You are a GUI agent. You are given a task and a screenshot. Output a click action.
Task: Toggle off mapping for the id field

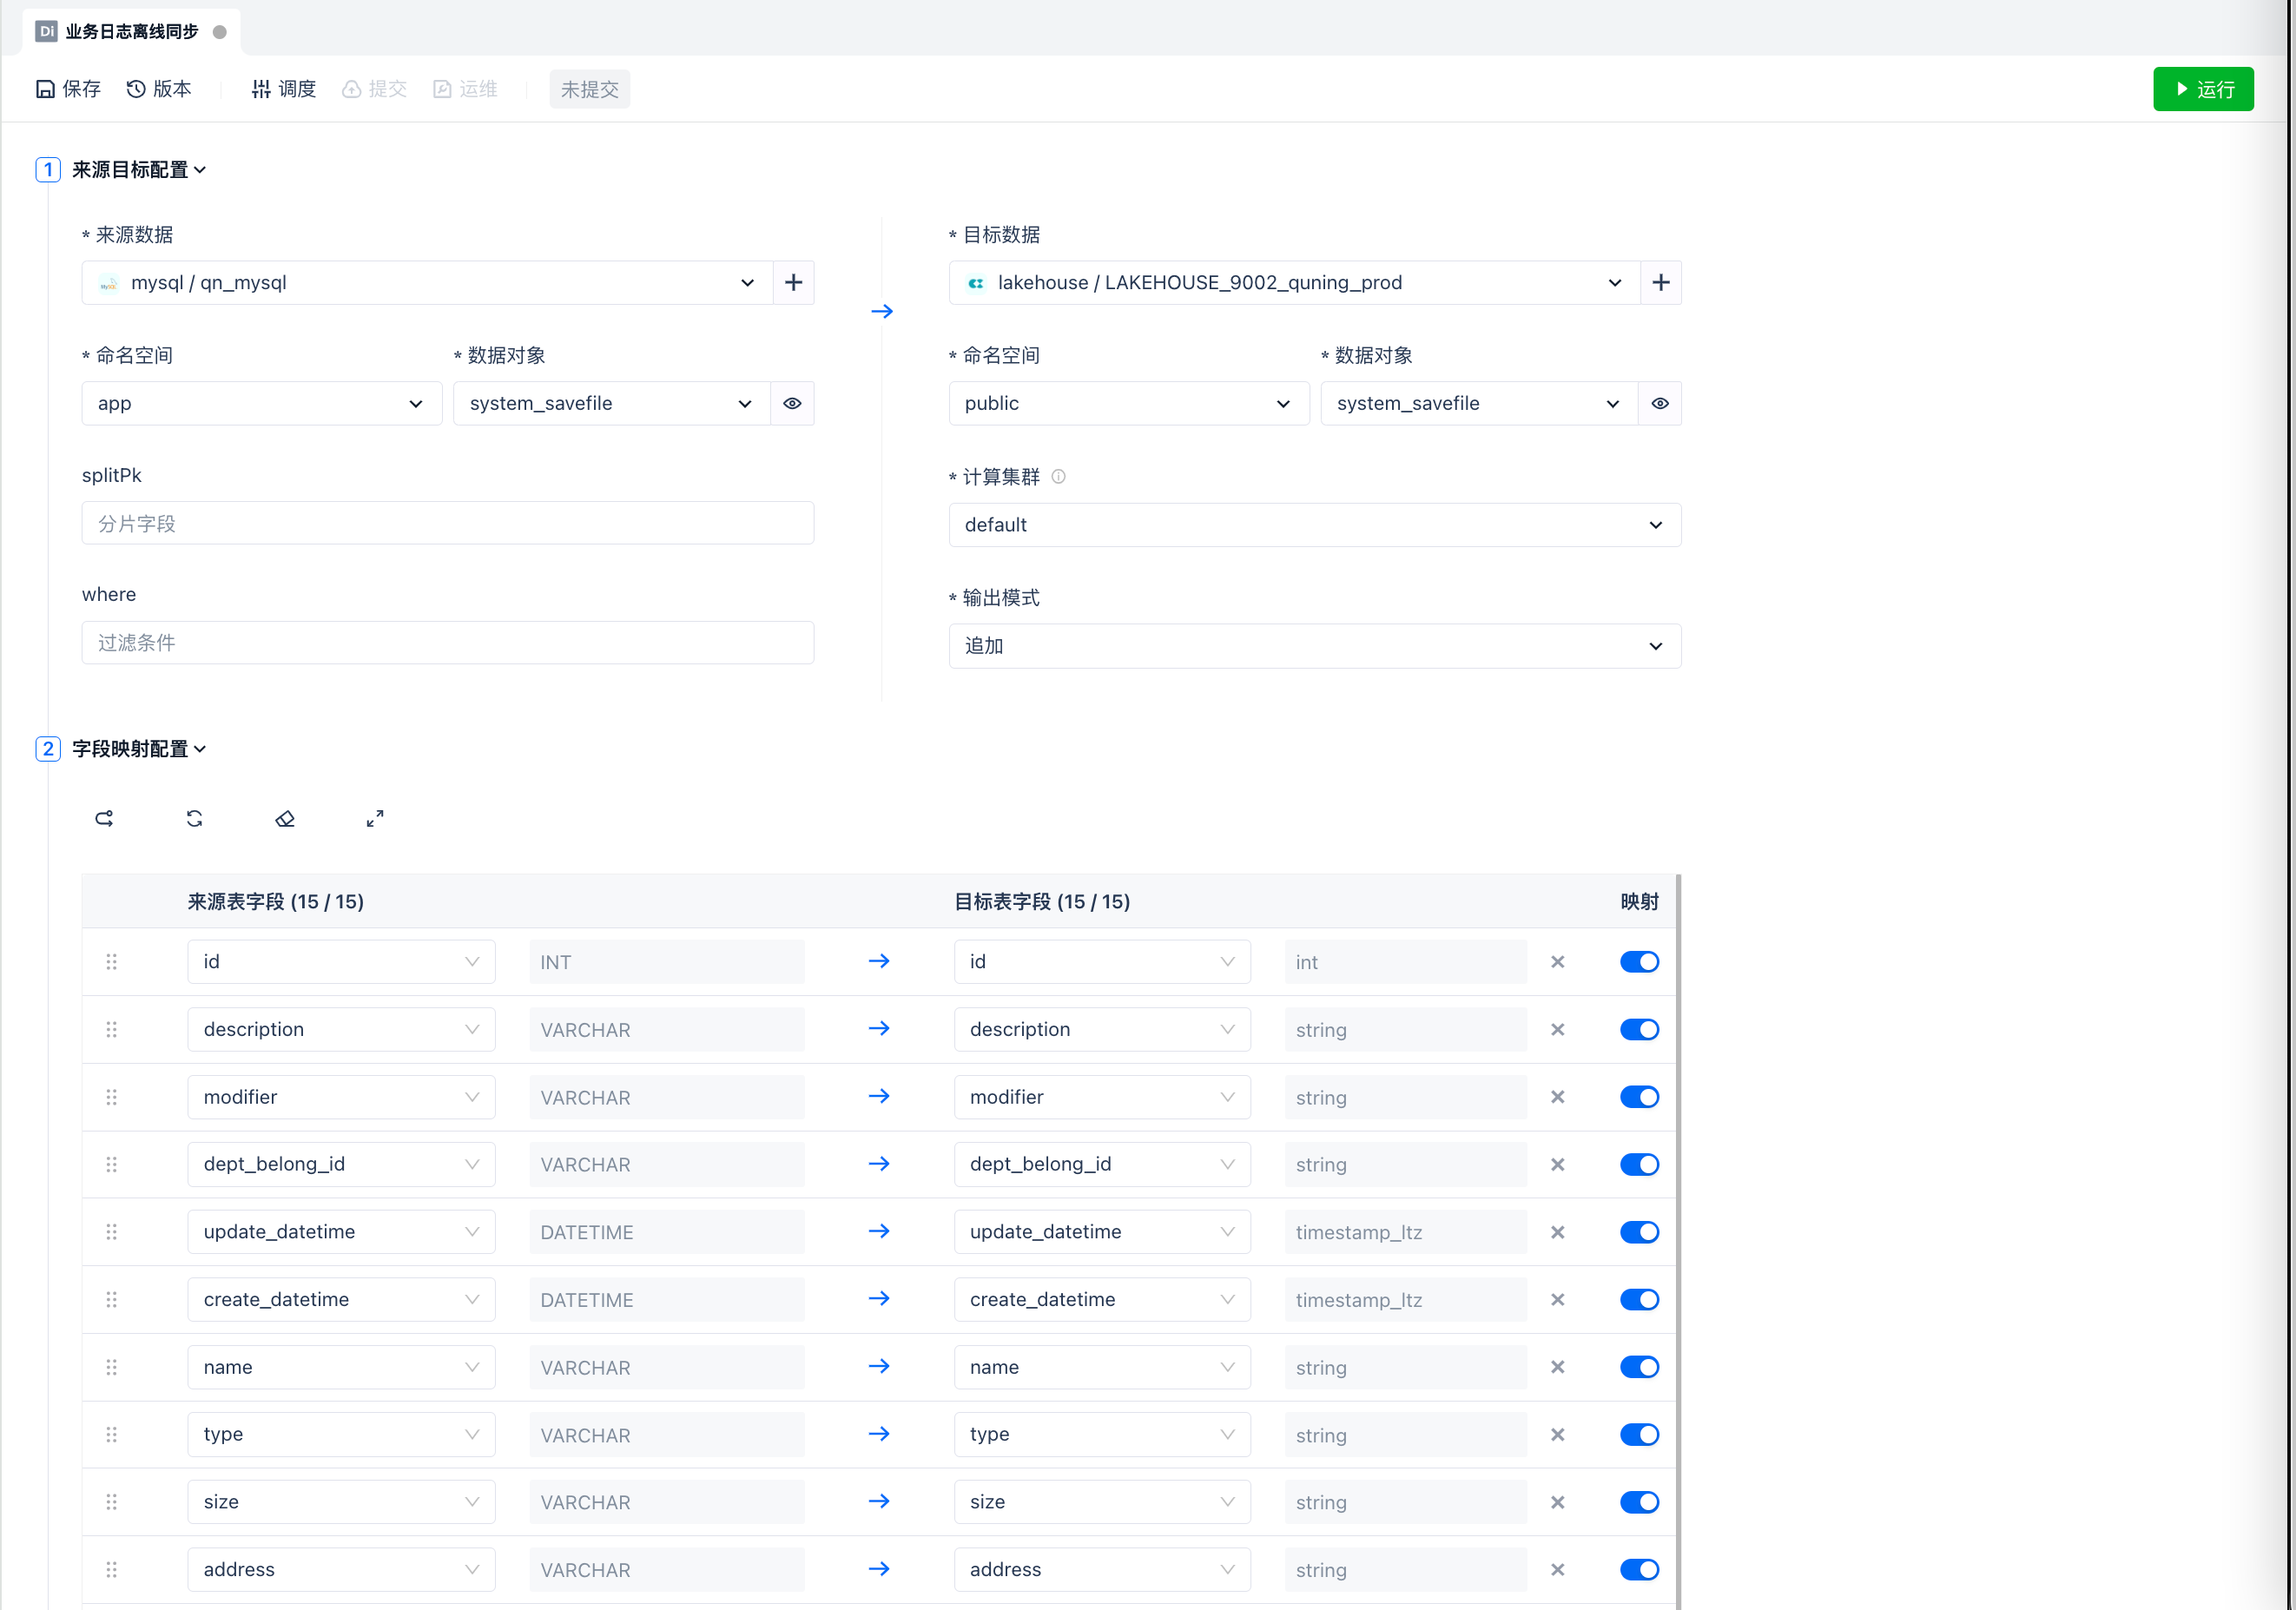(1639, 962)
